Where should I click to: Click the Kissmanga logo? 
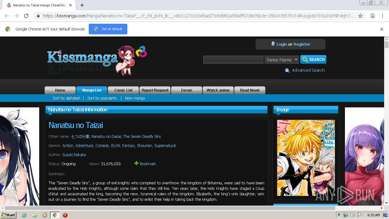(97, 60)
